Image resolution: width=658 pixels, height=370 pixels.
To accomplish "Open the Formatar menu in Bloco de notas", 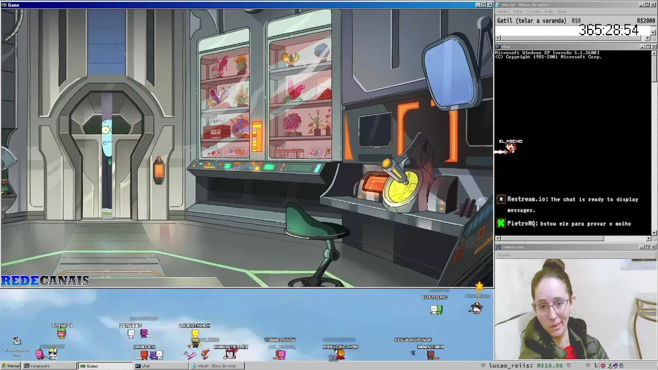I will pos(534,11).
